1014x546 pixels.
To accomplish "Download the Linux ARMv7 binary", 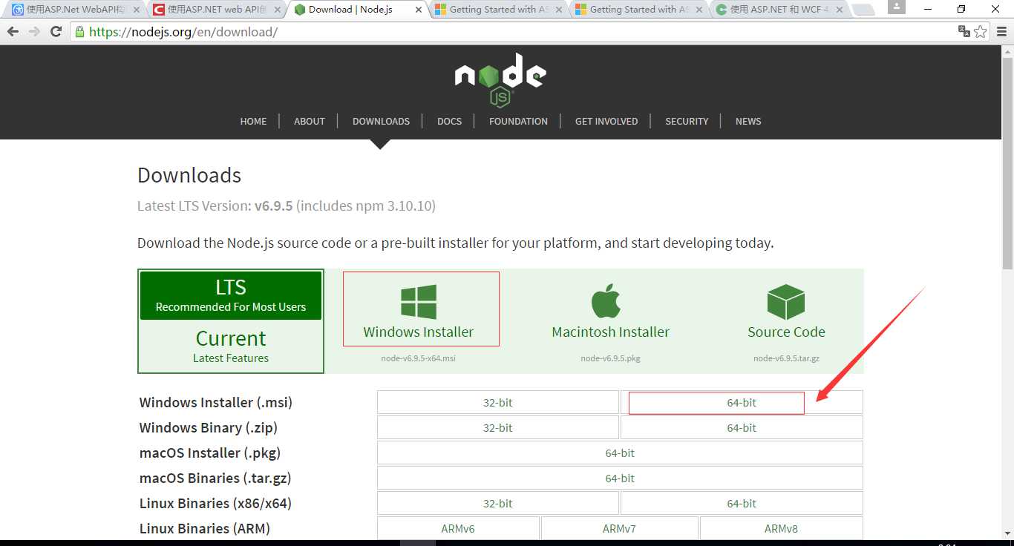I will point(619,528).
